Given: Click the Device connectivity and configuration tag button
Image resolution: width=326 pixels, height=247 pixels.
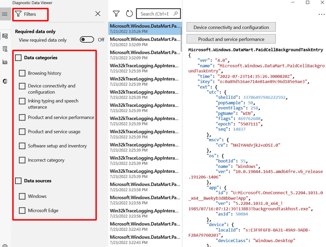Looking at the screenshot, I should [x=231, y=27].
